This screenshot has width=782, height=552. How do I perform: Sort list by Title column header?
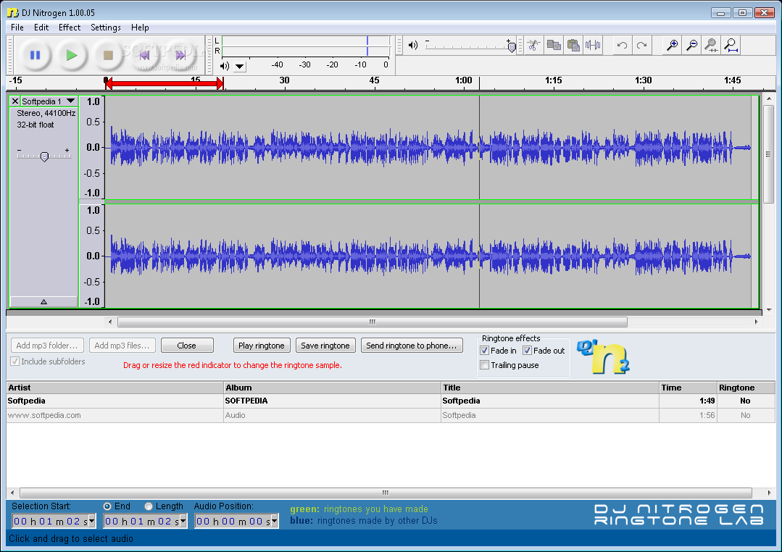pos(550,388)
